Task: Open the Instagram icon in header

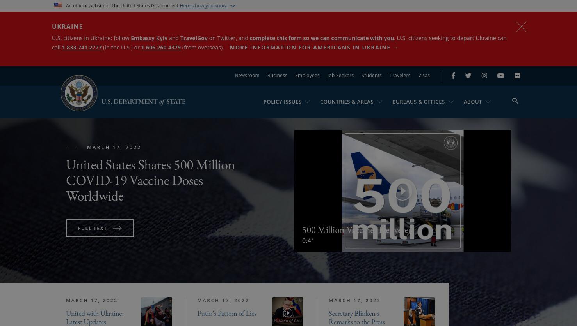Action: [x=484, y=76]
